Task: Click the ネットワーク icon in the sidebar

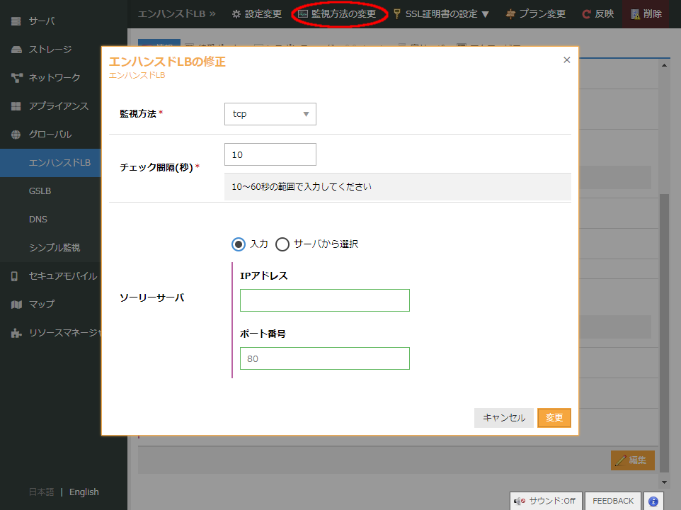Action: [x=18, y=78]
